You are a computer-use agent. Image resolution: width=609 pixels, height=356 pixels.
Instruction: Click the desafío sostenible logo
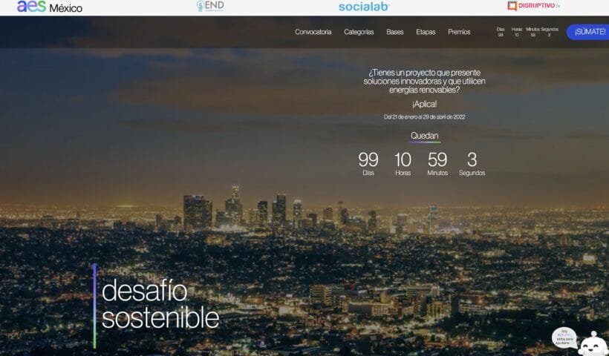[x=157, y=305]
